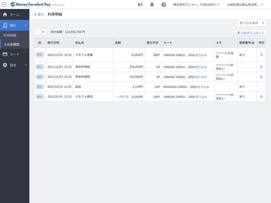Image resolution: width=271 pixels, height=203 pixels.
Task: Click the help icon in table header first column
Action: [x=40, y=43]
